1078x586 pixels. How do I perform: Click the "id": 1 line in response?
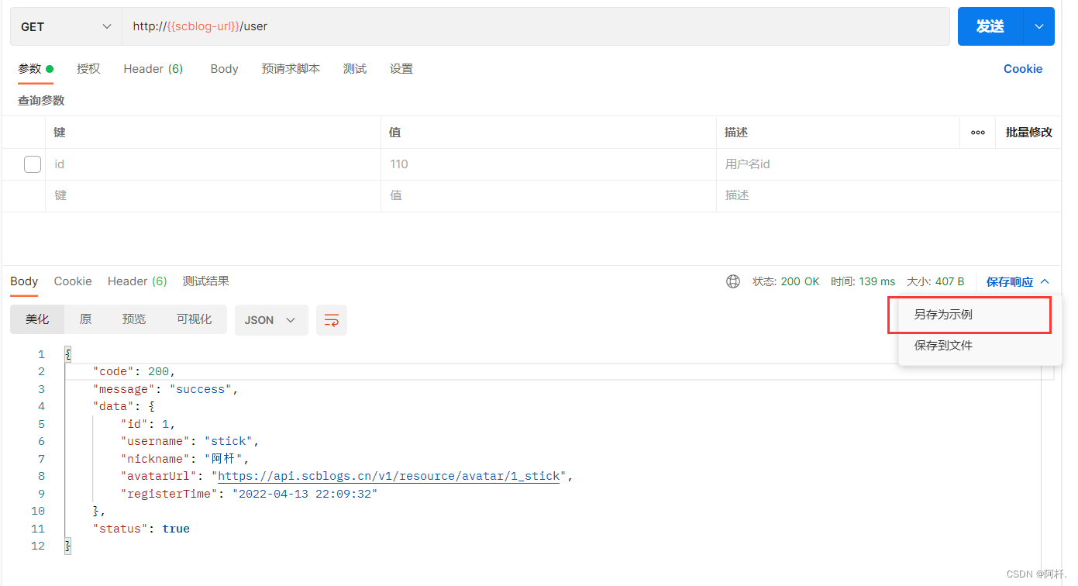pyautogui.click(x=148, y=424)
